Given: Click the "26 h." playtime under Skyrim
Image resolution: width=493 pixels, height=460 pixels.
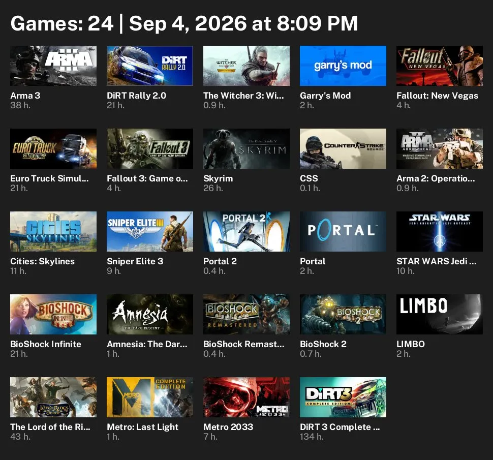Looking at the screenshot, I should [x=213, y=189].
